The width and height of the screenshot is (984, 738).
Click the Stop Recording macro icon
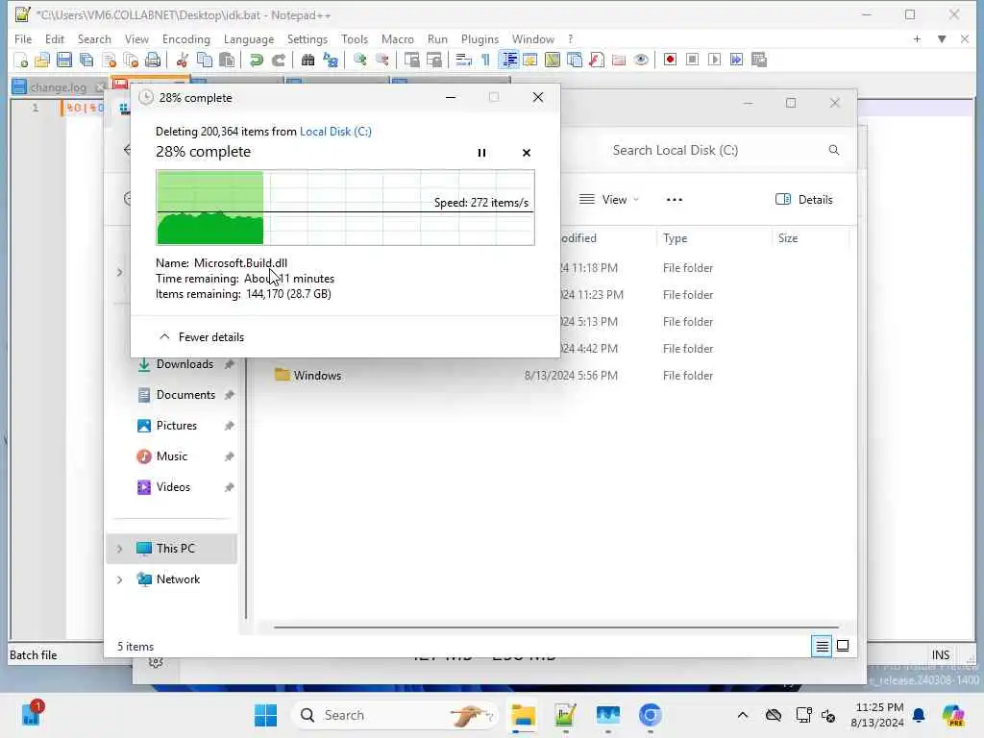coord(692,60)
